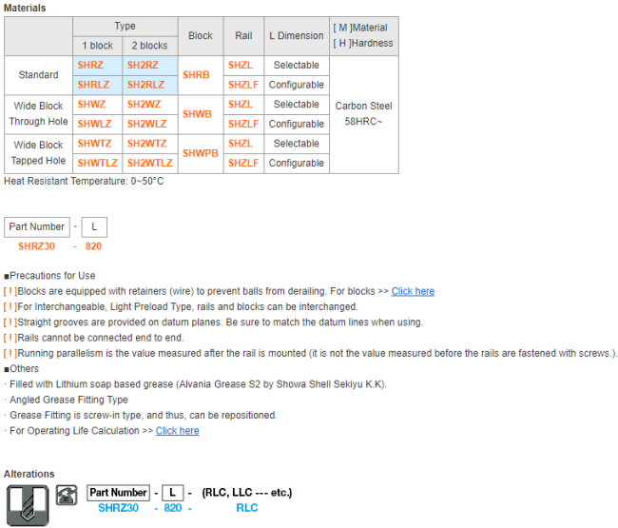Select SH2RZ standard 2 blocks type

point(143,65)
